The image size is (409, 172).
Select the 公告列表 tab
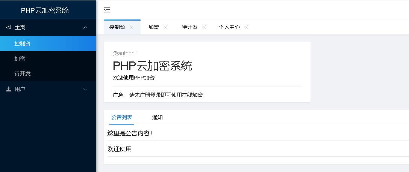pos(121,117)
